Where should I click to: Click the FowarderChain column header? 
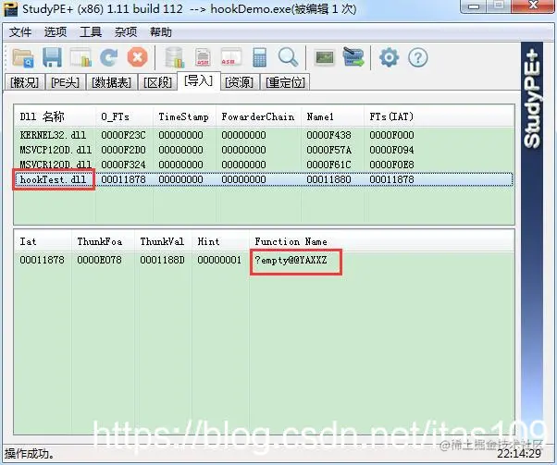pyautogui.click(x=259, y=116)
